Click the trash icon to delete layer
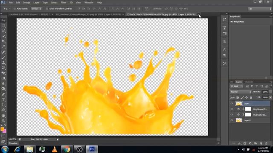 (266, 144)
